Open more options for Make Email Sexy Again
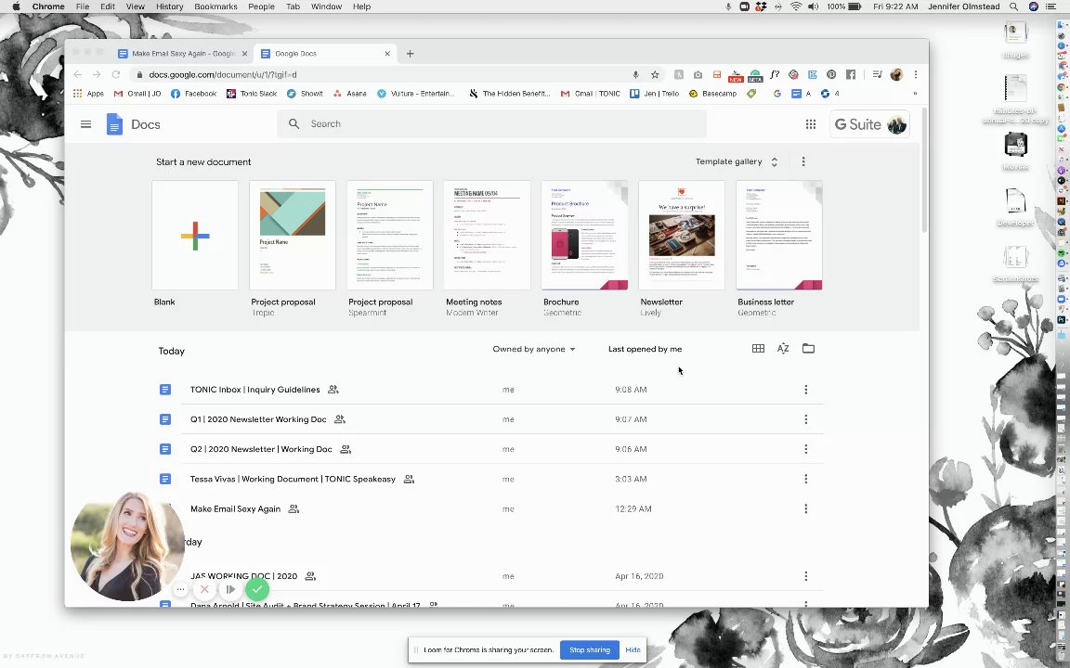This screenshot has height=668, width=1070. [x=806, y=509]
